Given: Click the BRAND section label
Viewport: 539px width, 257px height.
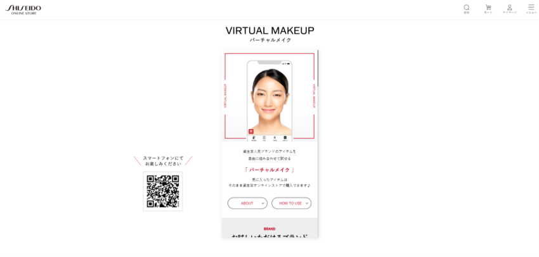Looking at the screenshot, I should click(x=269, y=229).
